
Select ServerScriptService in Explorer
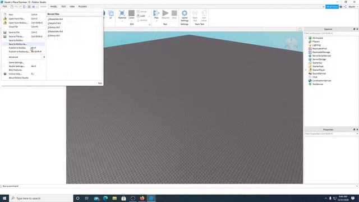321,56
